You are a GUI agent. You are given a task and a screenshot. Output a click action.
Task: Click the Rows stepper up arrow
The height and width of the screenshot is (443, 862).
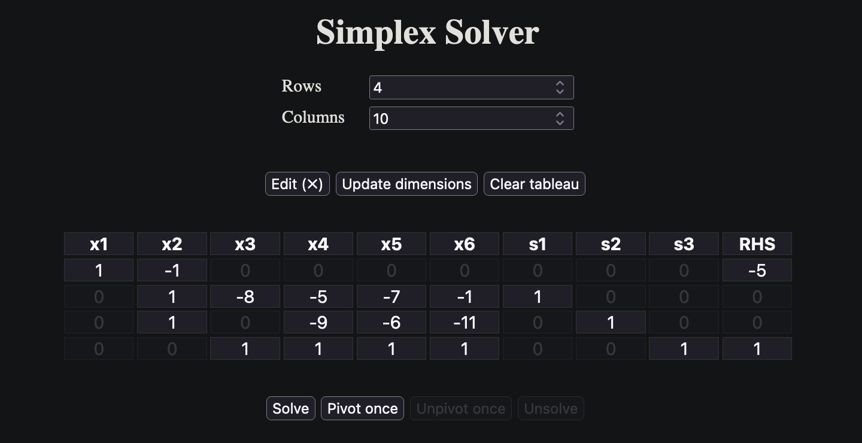coord(560,84)
